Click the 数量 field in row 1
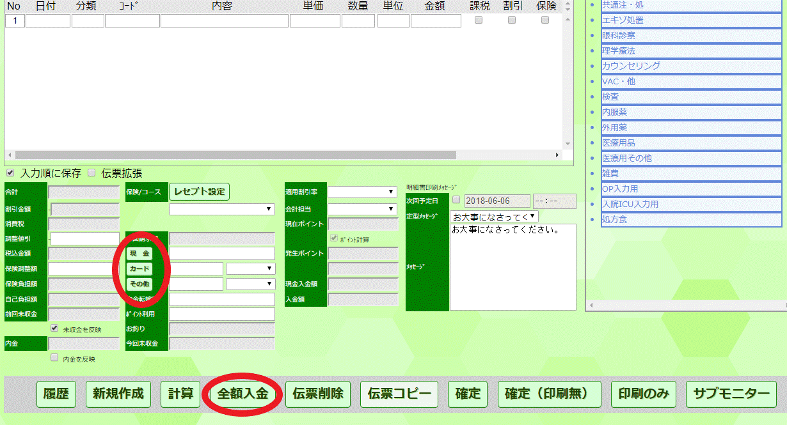 pos(358,20)
